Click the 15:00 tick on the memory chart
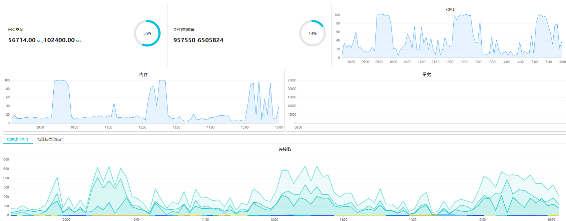Image resolution: width=566 pixels, height=221 pixels. [x=245, y=127]
